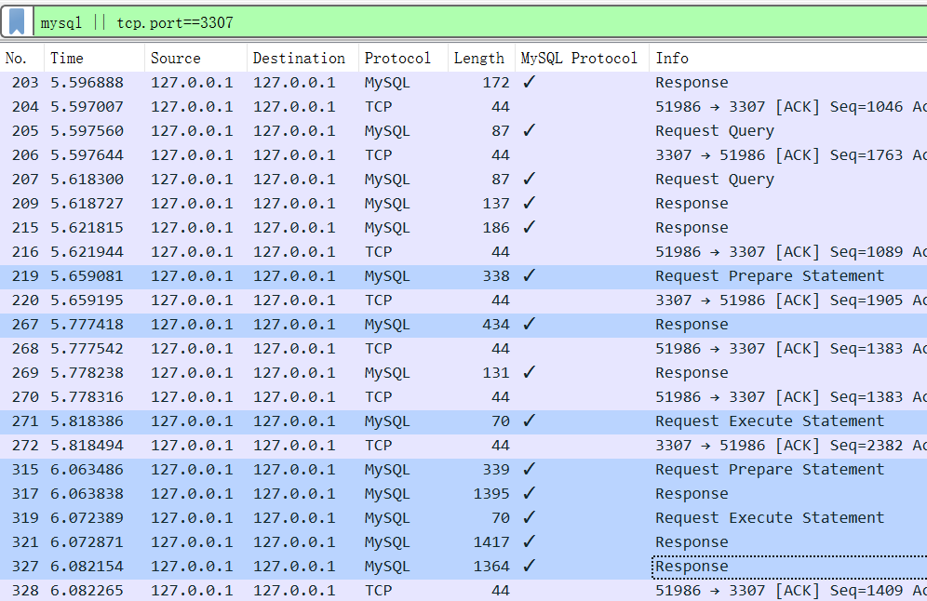This screenshot has width=927, height=601.
Task: Click the display filter input field
Action: [x=465, y=22]
